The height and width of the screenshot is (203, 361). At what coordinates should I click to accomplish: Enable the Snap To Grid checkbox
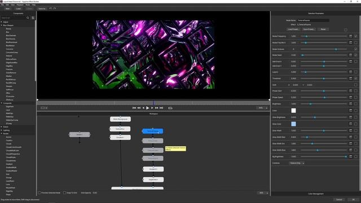coord(64,193)
